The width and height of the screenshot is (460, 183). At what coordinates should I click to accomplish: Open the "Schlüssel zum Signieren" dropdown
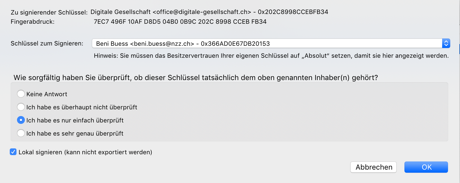point(271,44)
